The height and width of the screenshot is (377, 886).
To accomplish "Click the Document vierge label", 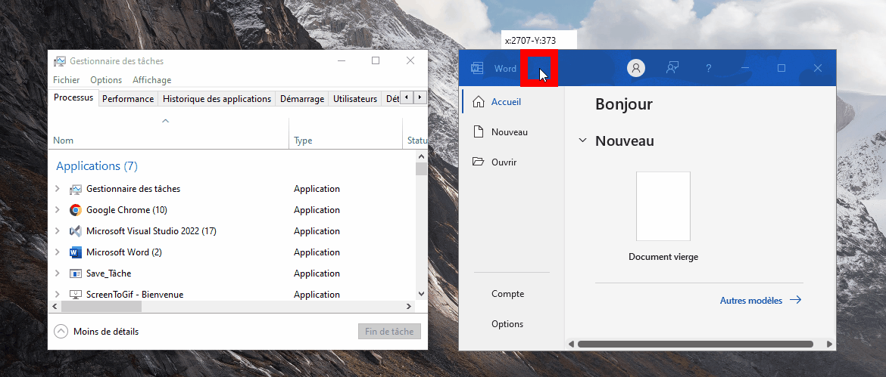I will (663, 257).
